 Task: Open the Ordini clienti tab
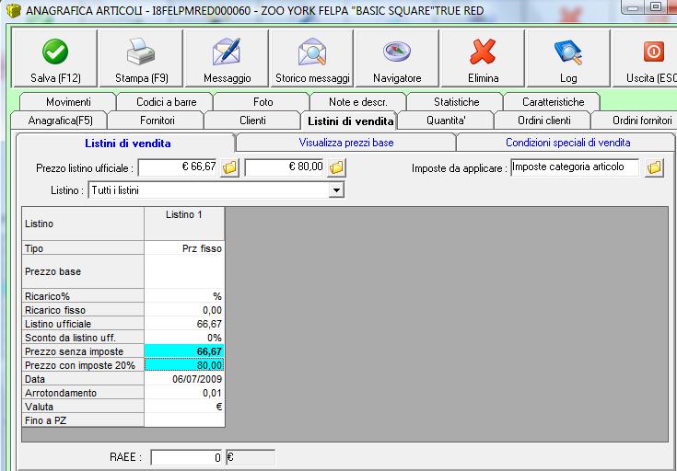pos(544,121)
